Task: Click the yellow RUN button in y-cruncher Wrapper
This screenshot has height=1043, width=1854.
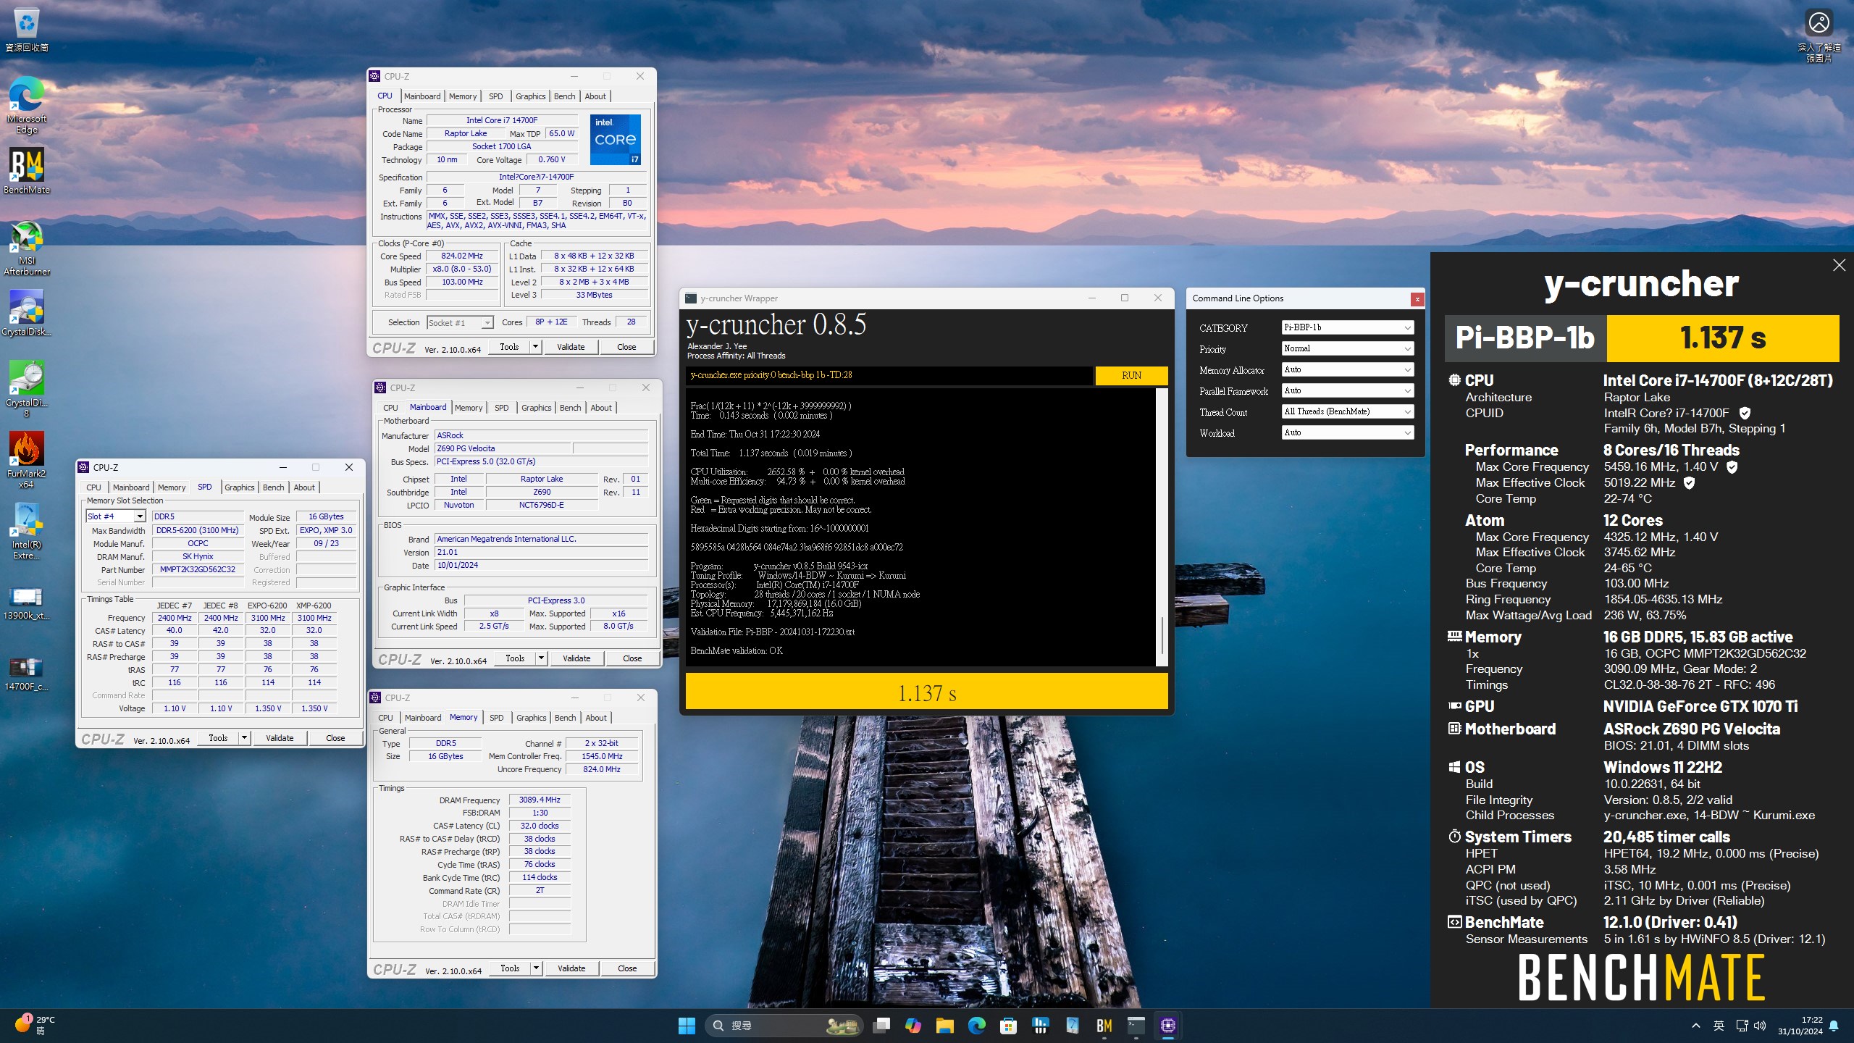Action: point(1131,375)
